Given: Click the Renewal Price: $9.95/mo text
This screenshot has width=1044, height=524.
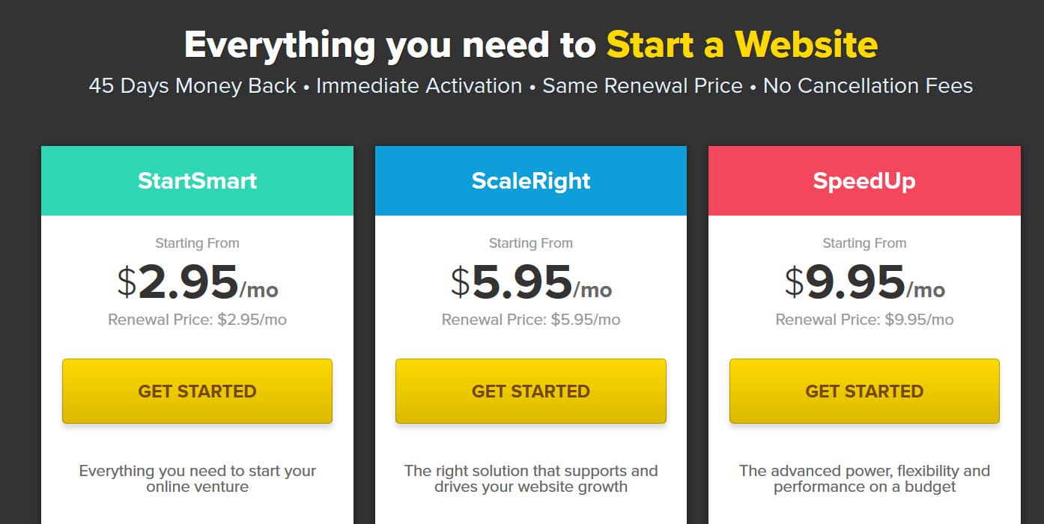Looking at the screenshot, I should (864, 320).
